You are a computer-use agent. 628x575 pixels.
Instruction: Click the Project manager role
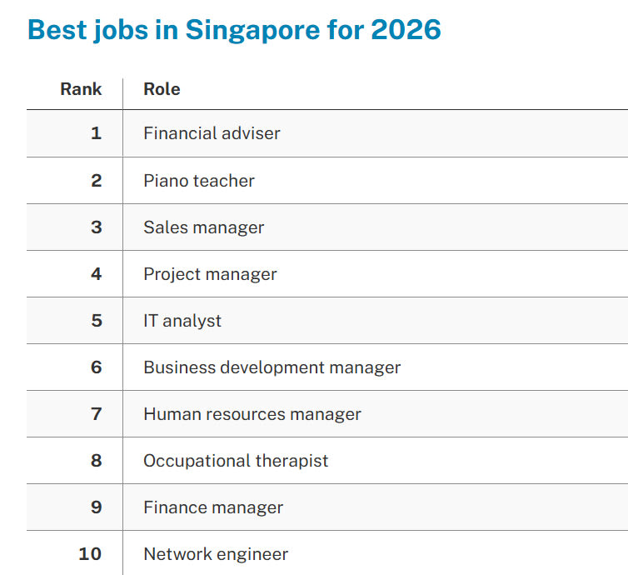(x=210, y=274)
